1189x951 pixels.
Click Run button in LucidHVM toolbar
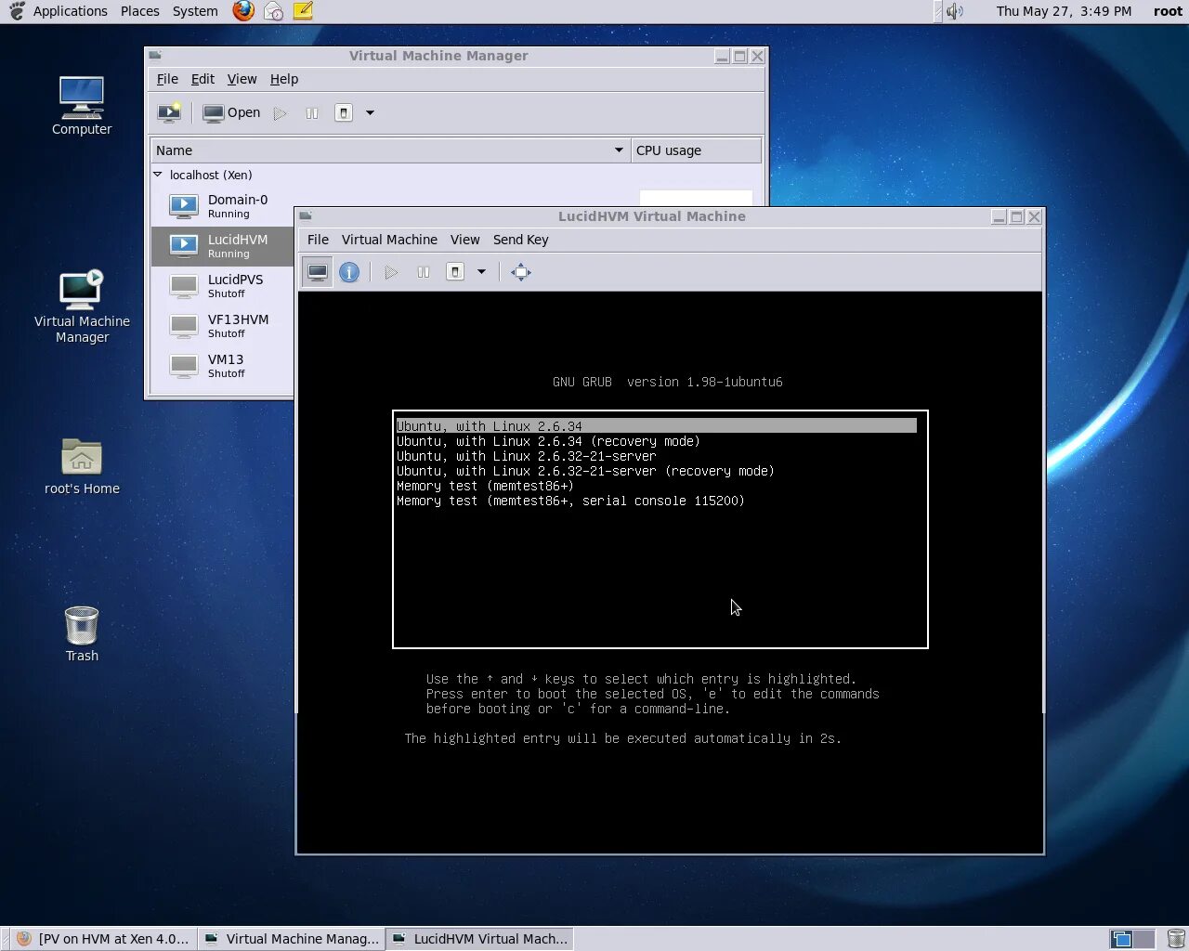(391, 272)
